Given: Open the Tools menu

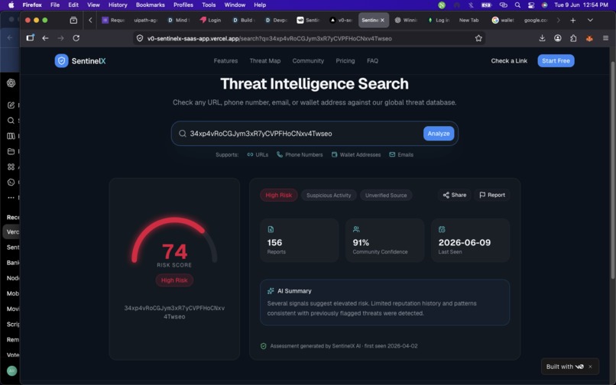Looking at the screenshot, I should (x=209, y=5).
